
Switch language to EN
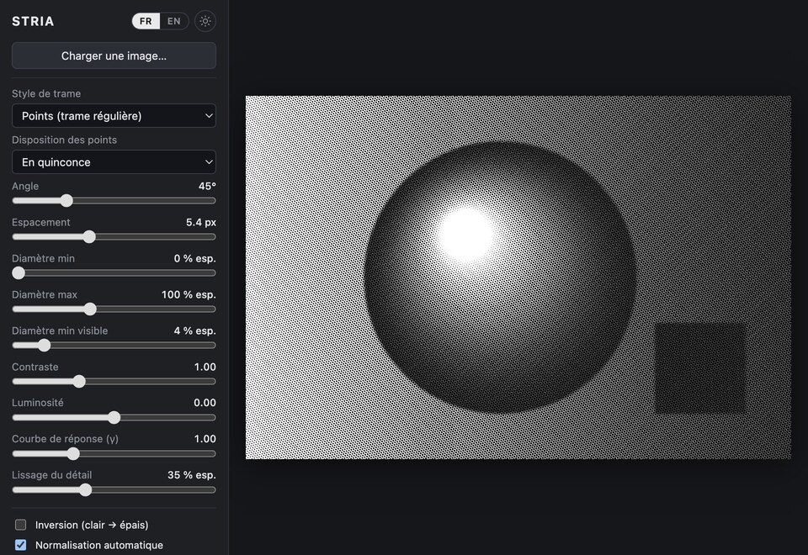(173, 21)
